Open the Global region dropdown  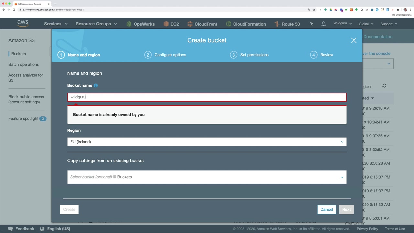click(x=366, y=24)
